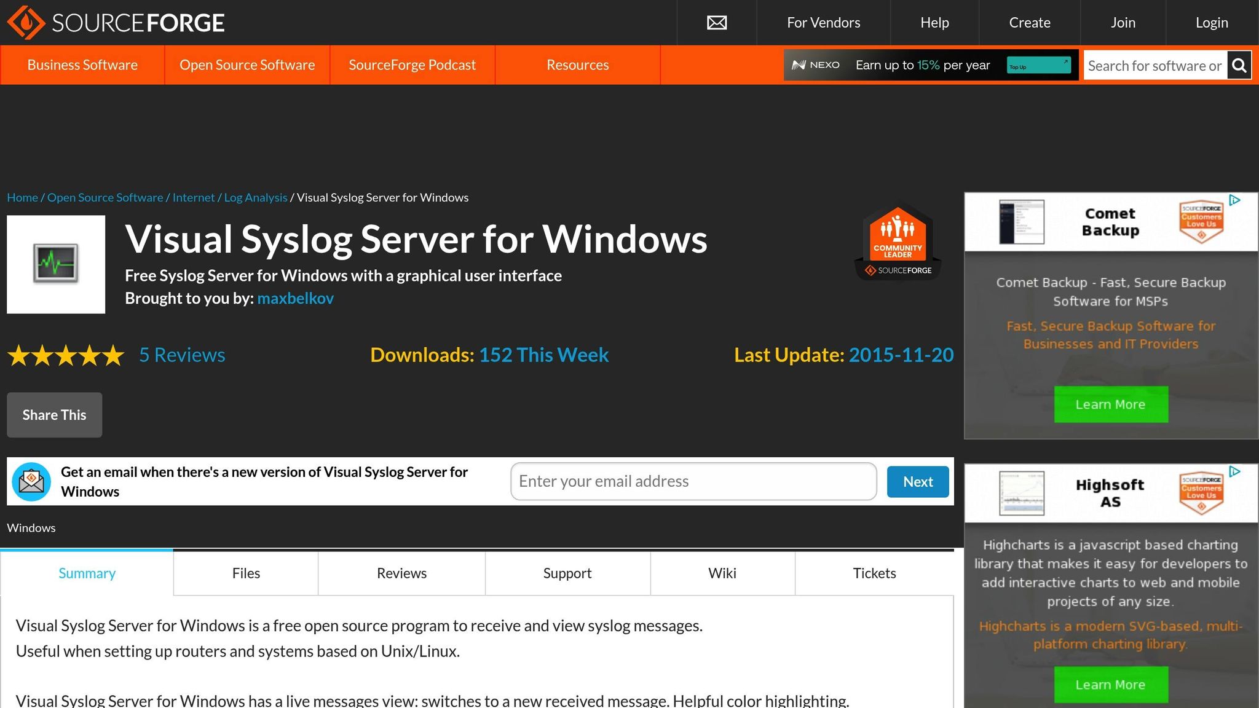1259x708 pixels.
Task: Navigate to the Log Analysis breadcrumb
Action: click(x=255, y=197)
